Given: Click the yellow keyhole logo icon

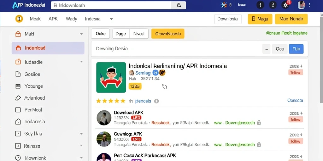Looking at the screenshot, I should (x=19, y=19).
